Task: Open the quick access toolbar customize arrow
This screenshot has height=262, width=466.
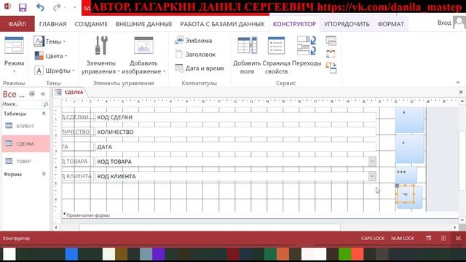Action: coord(74,7)
